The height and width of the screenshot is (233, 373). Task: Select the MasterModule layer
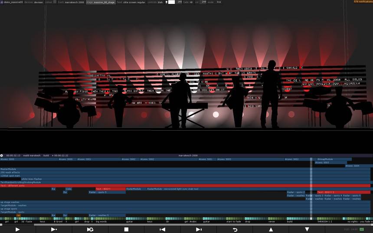point(185,169)
